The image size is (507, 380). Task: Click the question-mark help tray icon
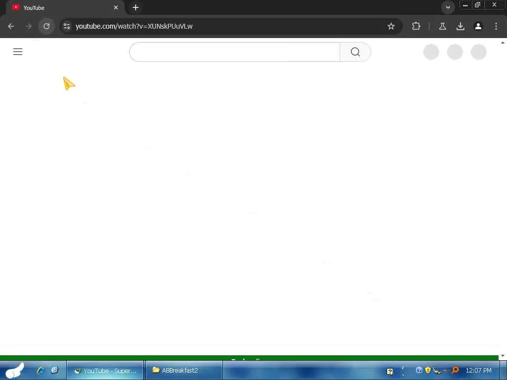tap(390, 371)
